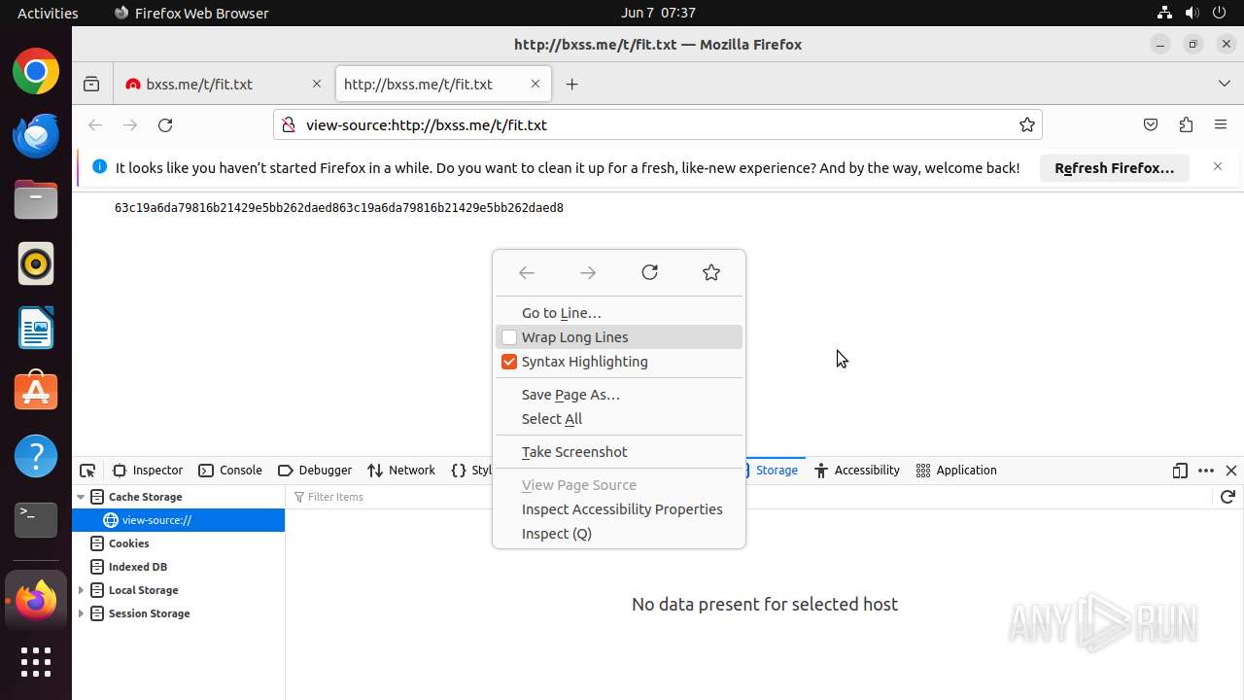Choose Take Screenshot menu entry
This screenshot has width=1244, height=700.
point(619,452)
